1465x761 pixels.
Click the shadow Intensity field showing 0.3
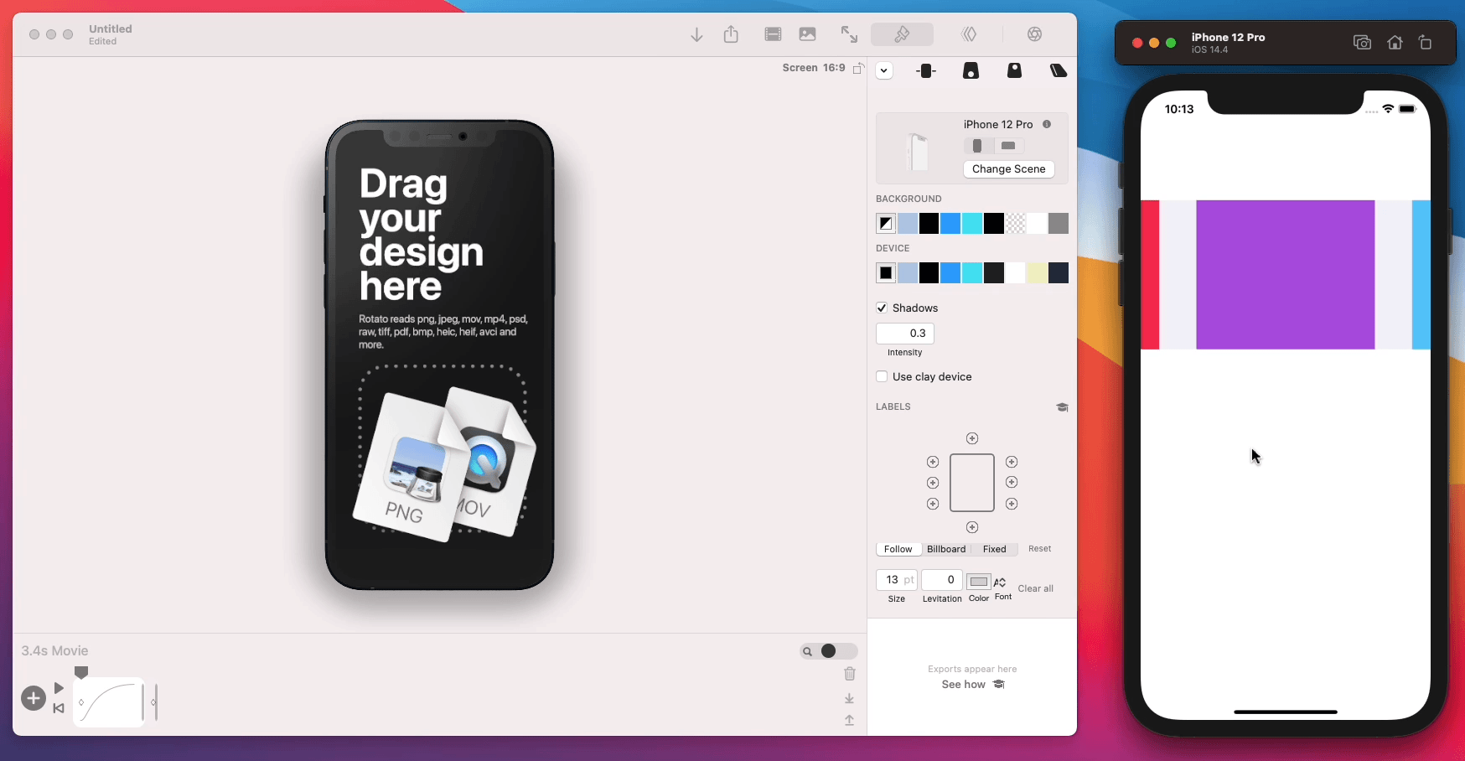coord(905,334)
